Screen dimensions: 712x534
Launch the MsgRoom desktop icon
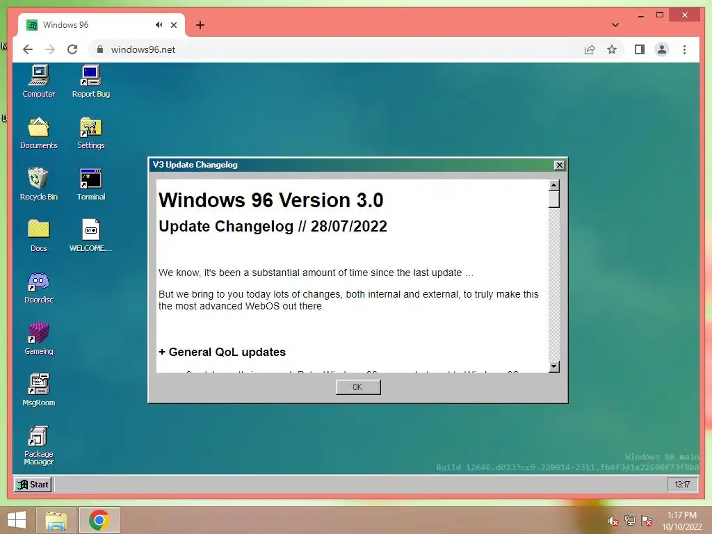(x=39, y=390)
